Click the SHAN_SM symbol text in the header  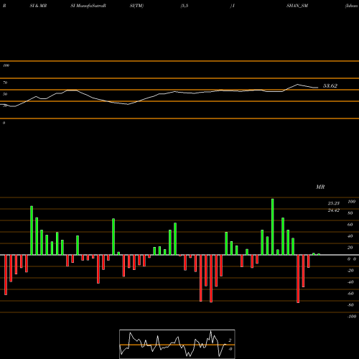[x=297, y=6]
